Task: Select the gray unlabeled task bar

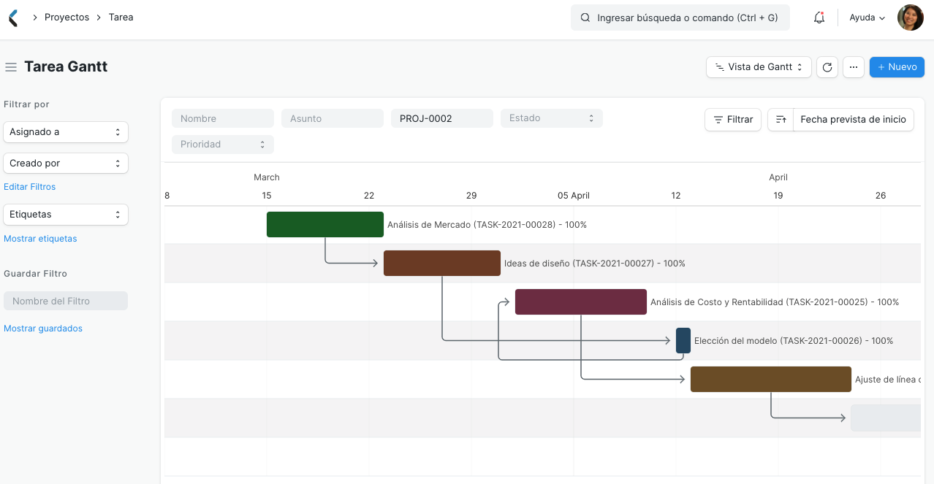Action: [886, 418]
